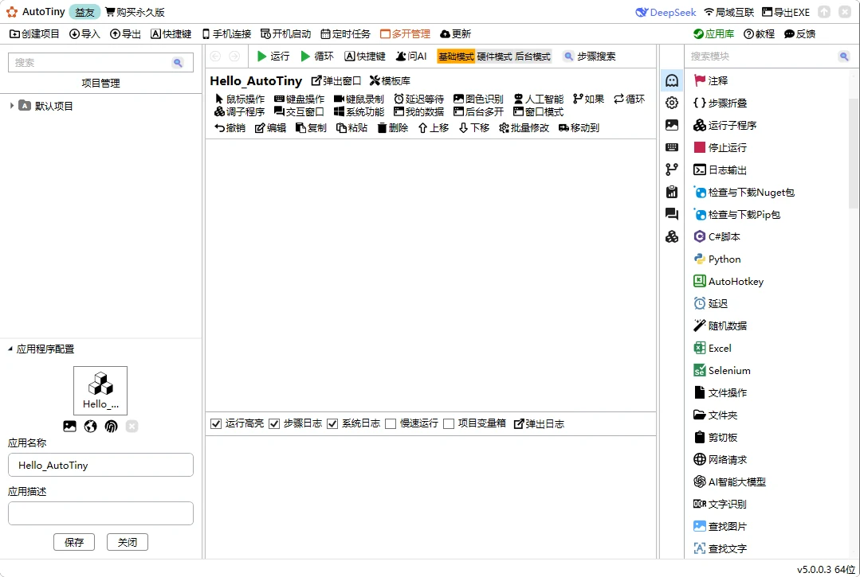Click the 应用名称 input field
The image size is (860, 577).
click(101, 465)
